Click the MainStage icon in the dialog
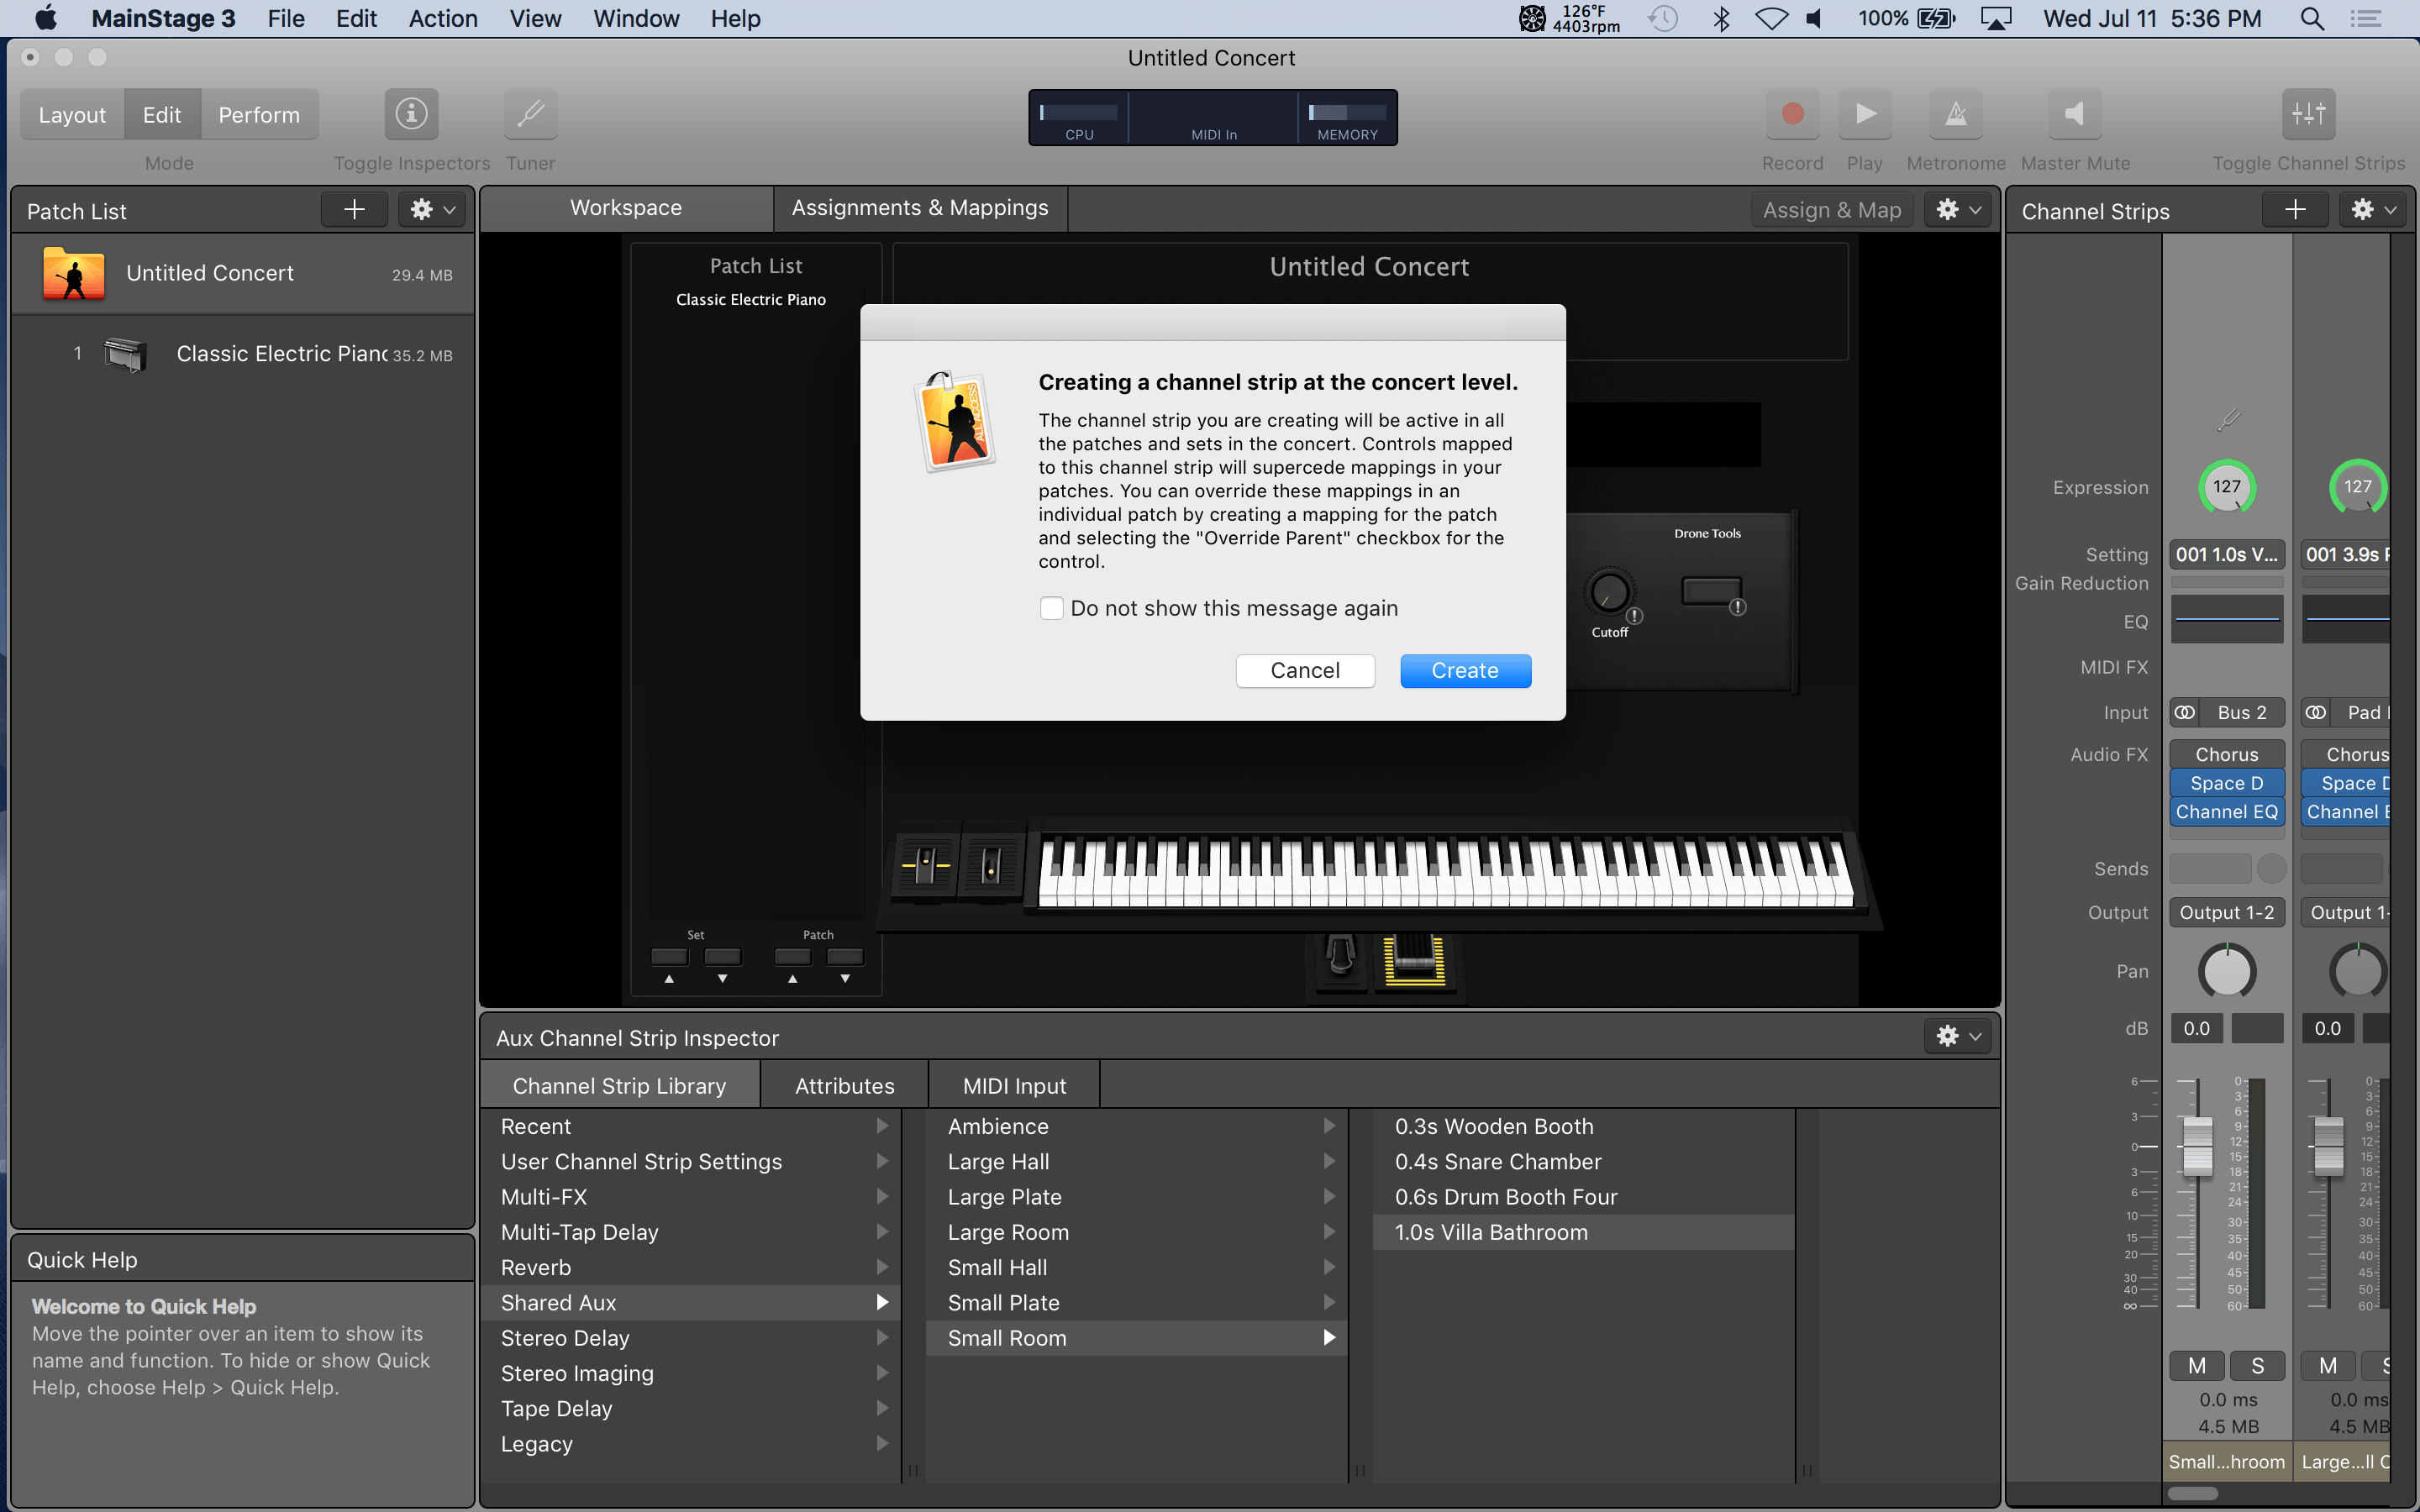Screen dimensions: 2420x1512 [x=955, y=421]
